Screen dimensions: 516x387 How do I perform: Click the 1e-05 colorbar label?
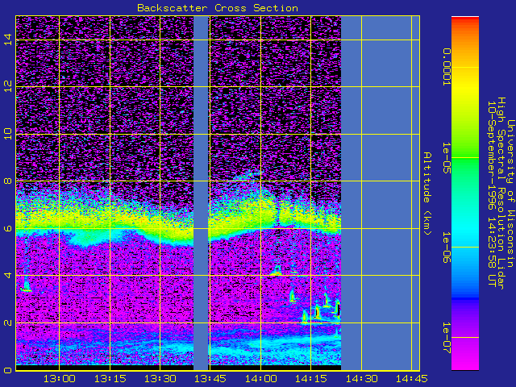447,158
